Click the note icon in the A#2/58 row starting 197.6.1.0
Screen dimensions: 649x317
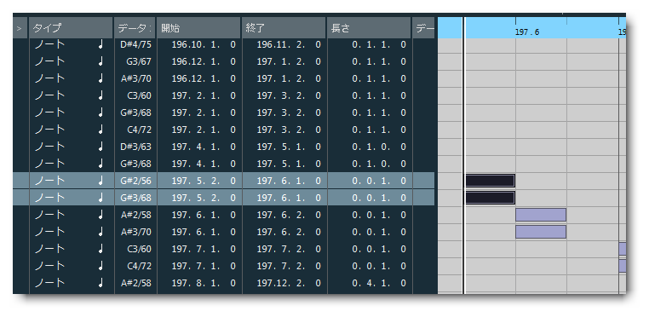click(101, 215)
